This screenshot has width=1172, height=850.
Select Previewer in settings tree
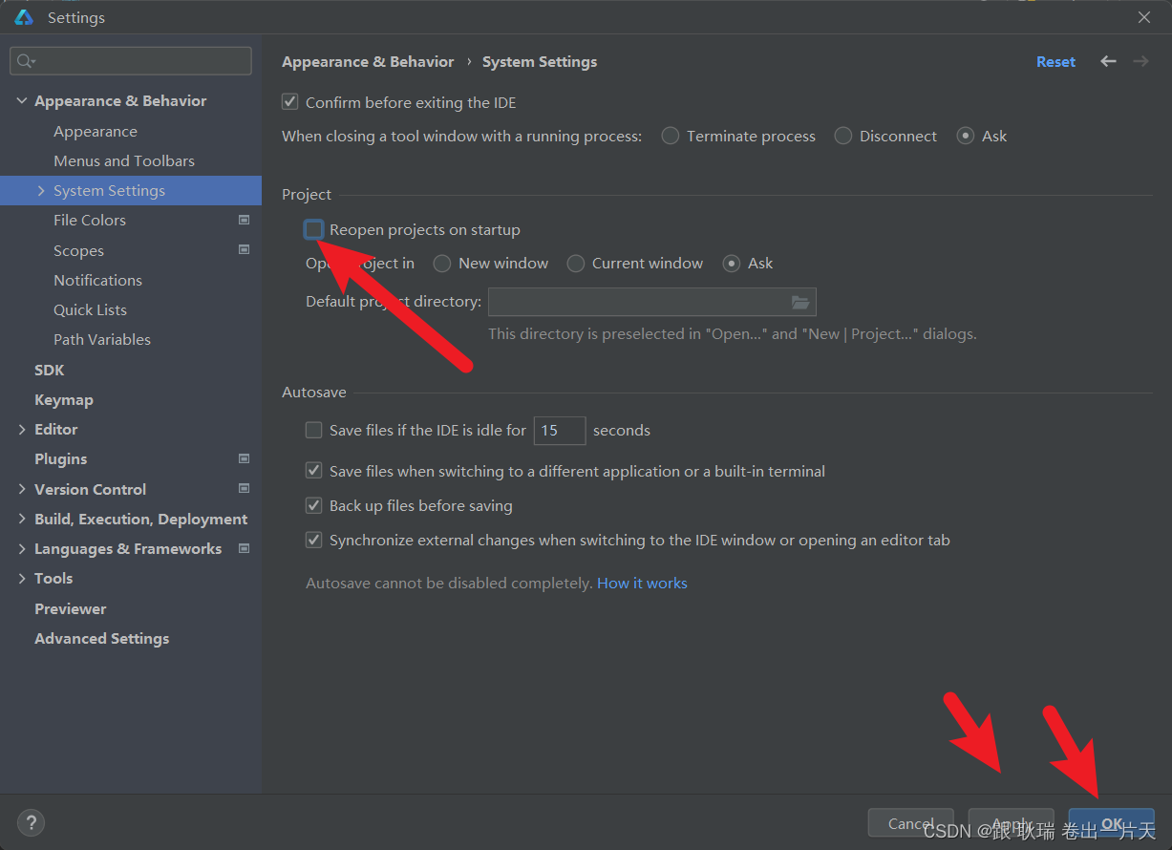[71, 608]
